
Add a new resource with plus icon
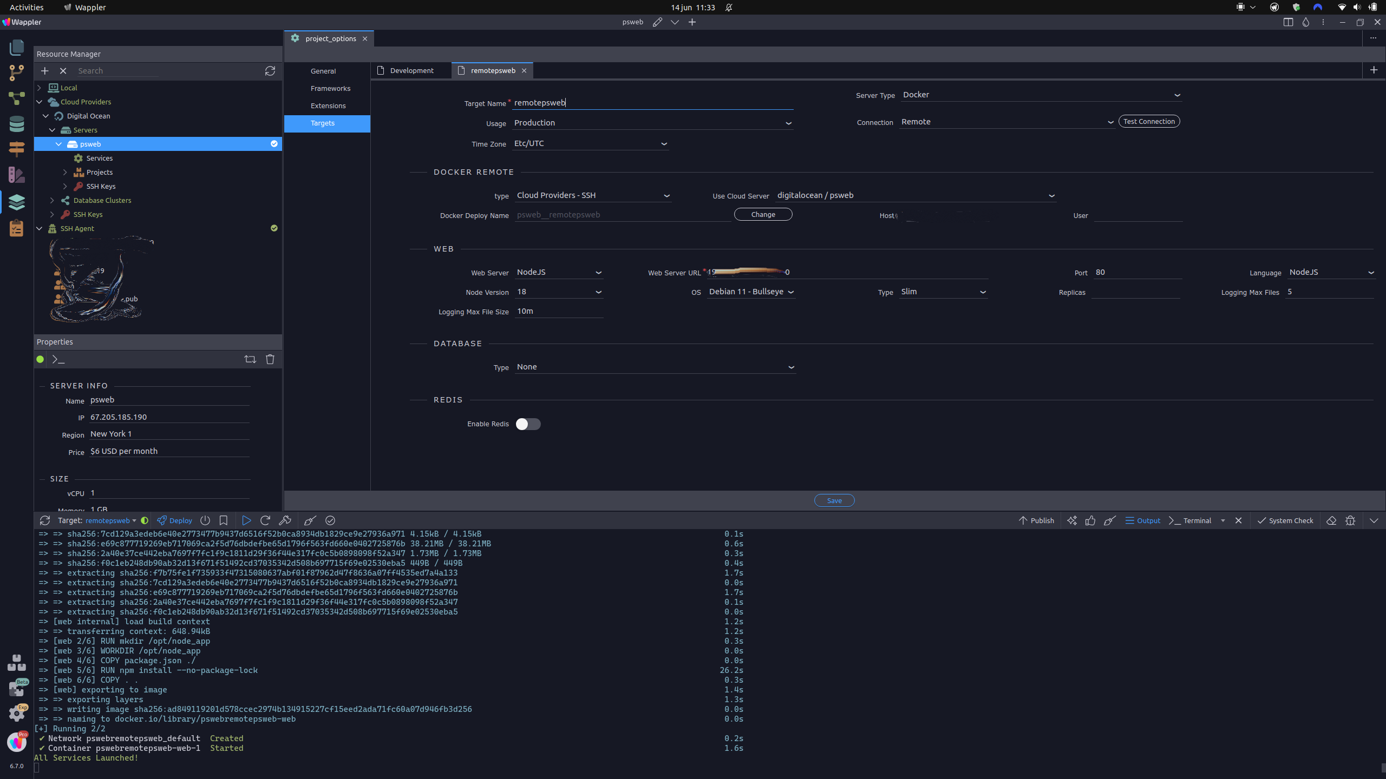click(x=45, y=71)
